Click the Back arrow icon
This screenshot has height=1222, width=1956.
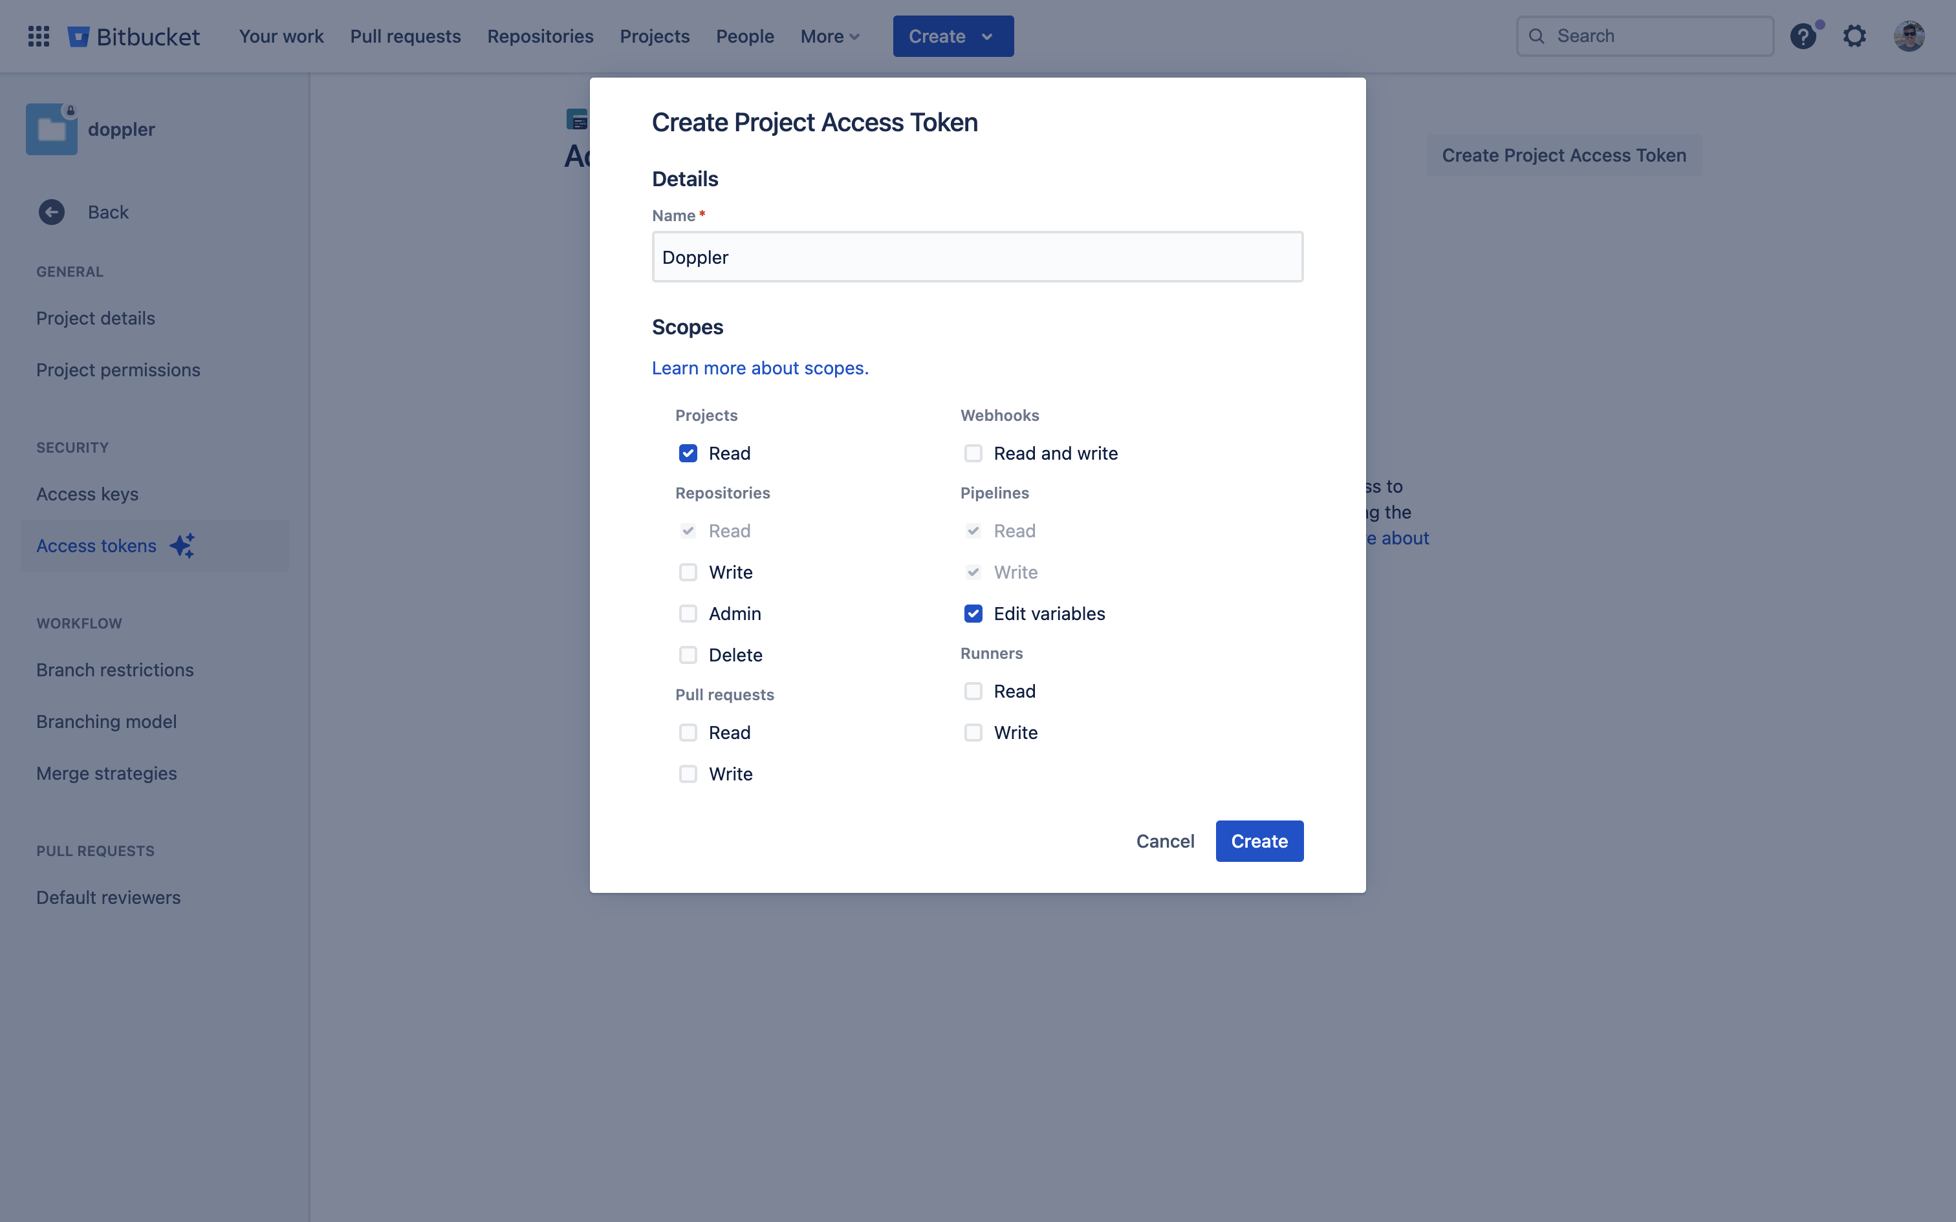[x=52, y=212]
